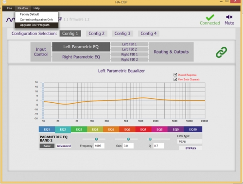Toggle View Both Channels checkbox
The width and height of the screenshot is (243, 184).
coord(175,79)
